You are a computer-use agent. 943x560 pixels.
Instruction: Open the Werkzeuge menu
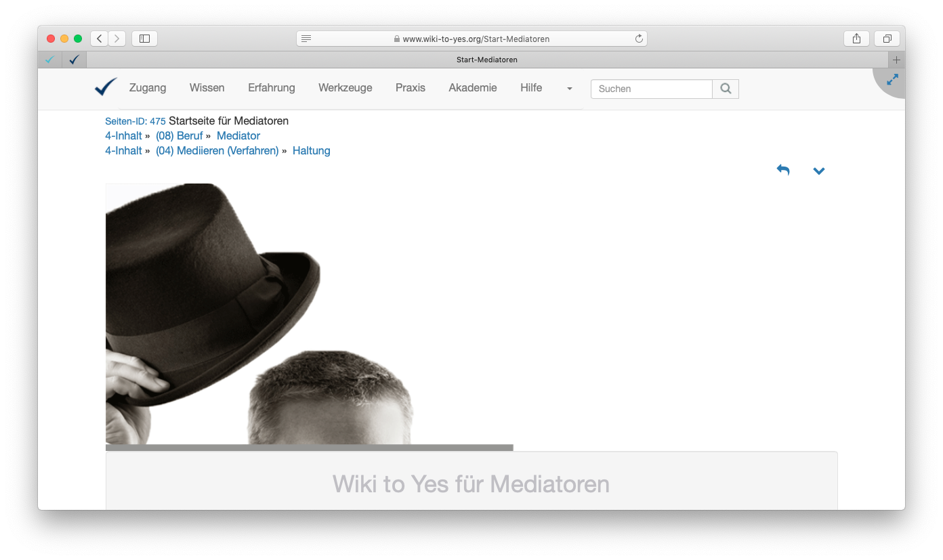click(x=345, y=88)
